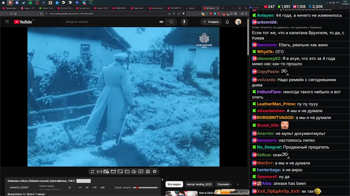Click the MEME PARTY doge progress widget

(232, 192)
